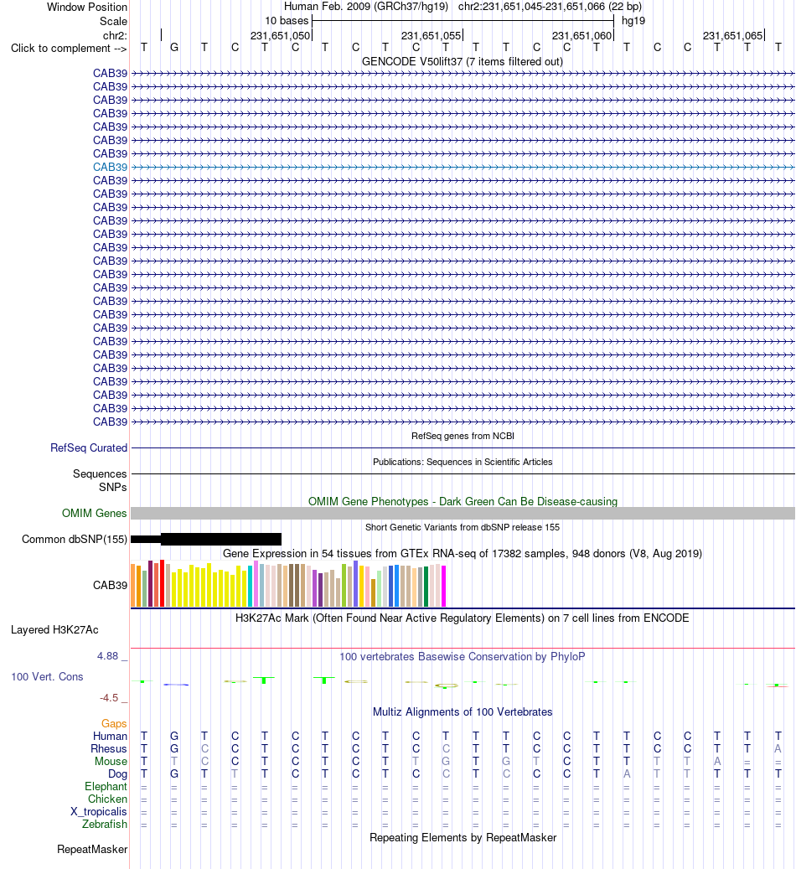Click the 'hg19' label beside the scale bar
The image size is (796, 869).
click(x=633, y=21)
